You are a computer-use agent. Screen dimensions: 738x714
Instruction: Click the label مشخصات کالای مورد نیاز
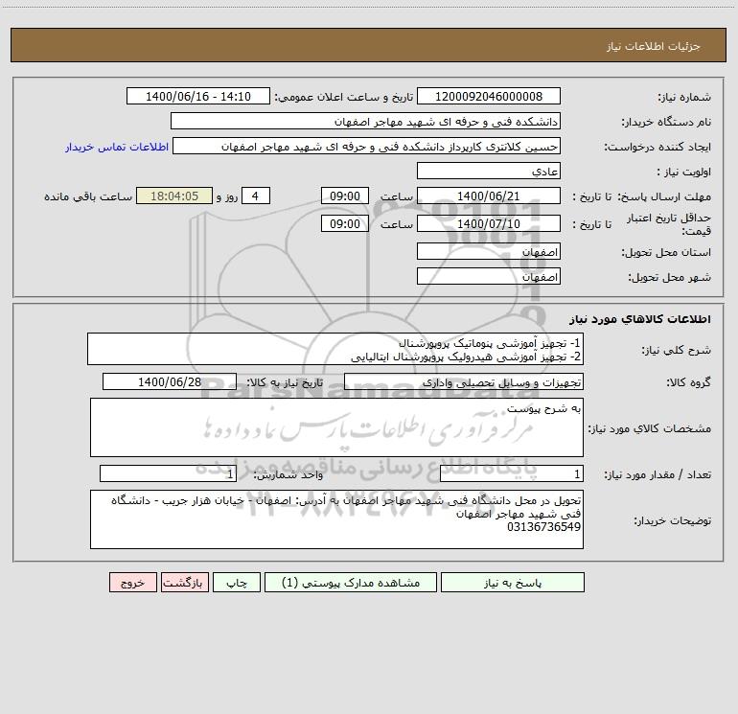(649, 428)
